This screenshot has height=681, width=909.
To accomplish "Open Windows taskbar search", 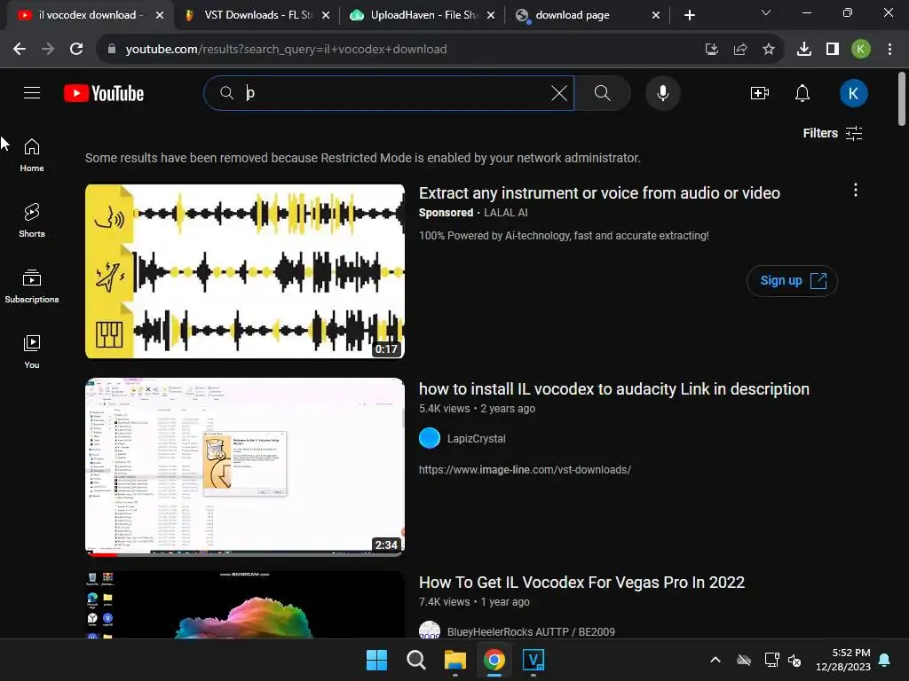I will click(x=415, y=660).
